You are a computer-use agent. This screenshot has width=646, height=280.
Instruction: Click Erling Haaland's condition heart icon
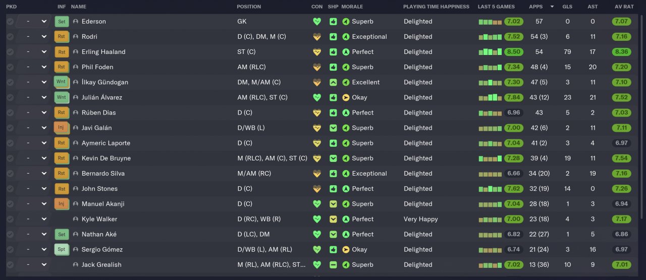point(317,52)
